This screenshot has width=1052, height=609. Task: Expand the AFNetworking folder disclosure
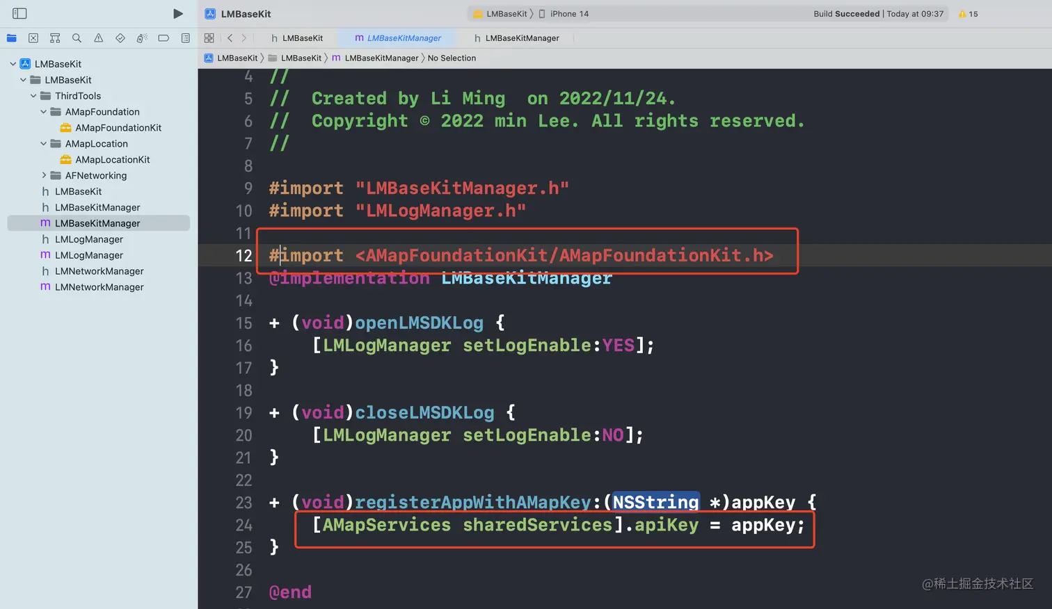coord(43,176)
